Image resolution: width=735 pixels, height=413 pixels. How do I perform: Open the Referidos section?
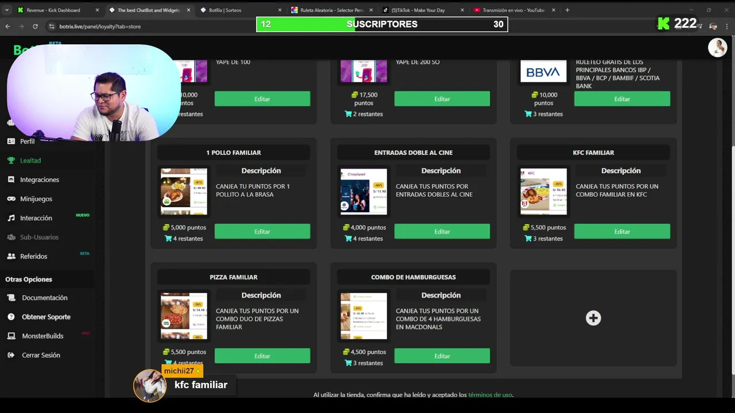(x=33, y=256)
